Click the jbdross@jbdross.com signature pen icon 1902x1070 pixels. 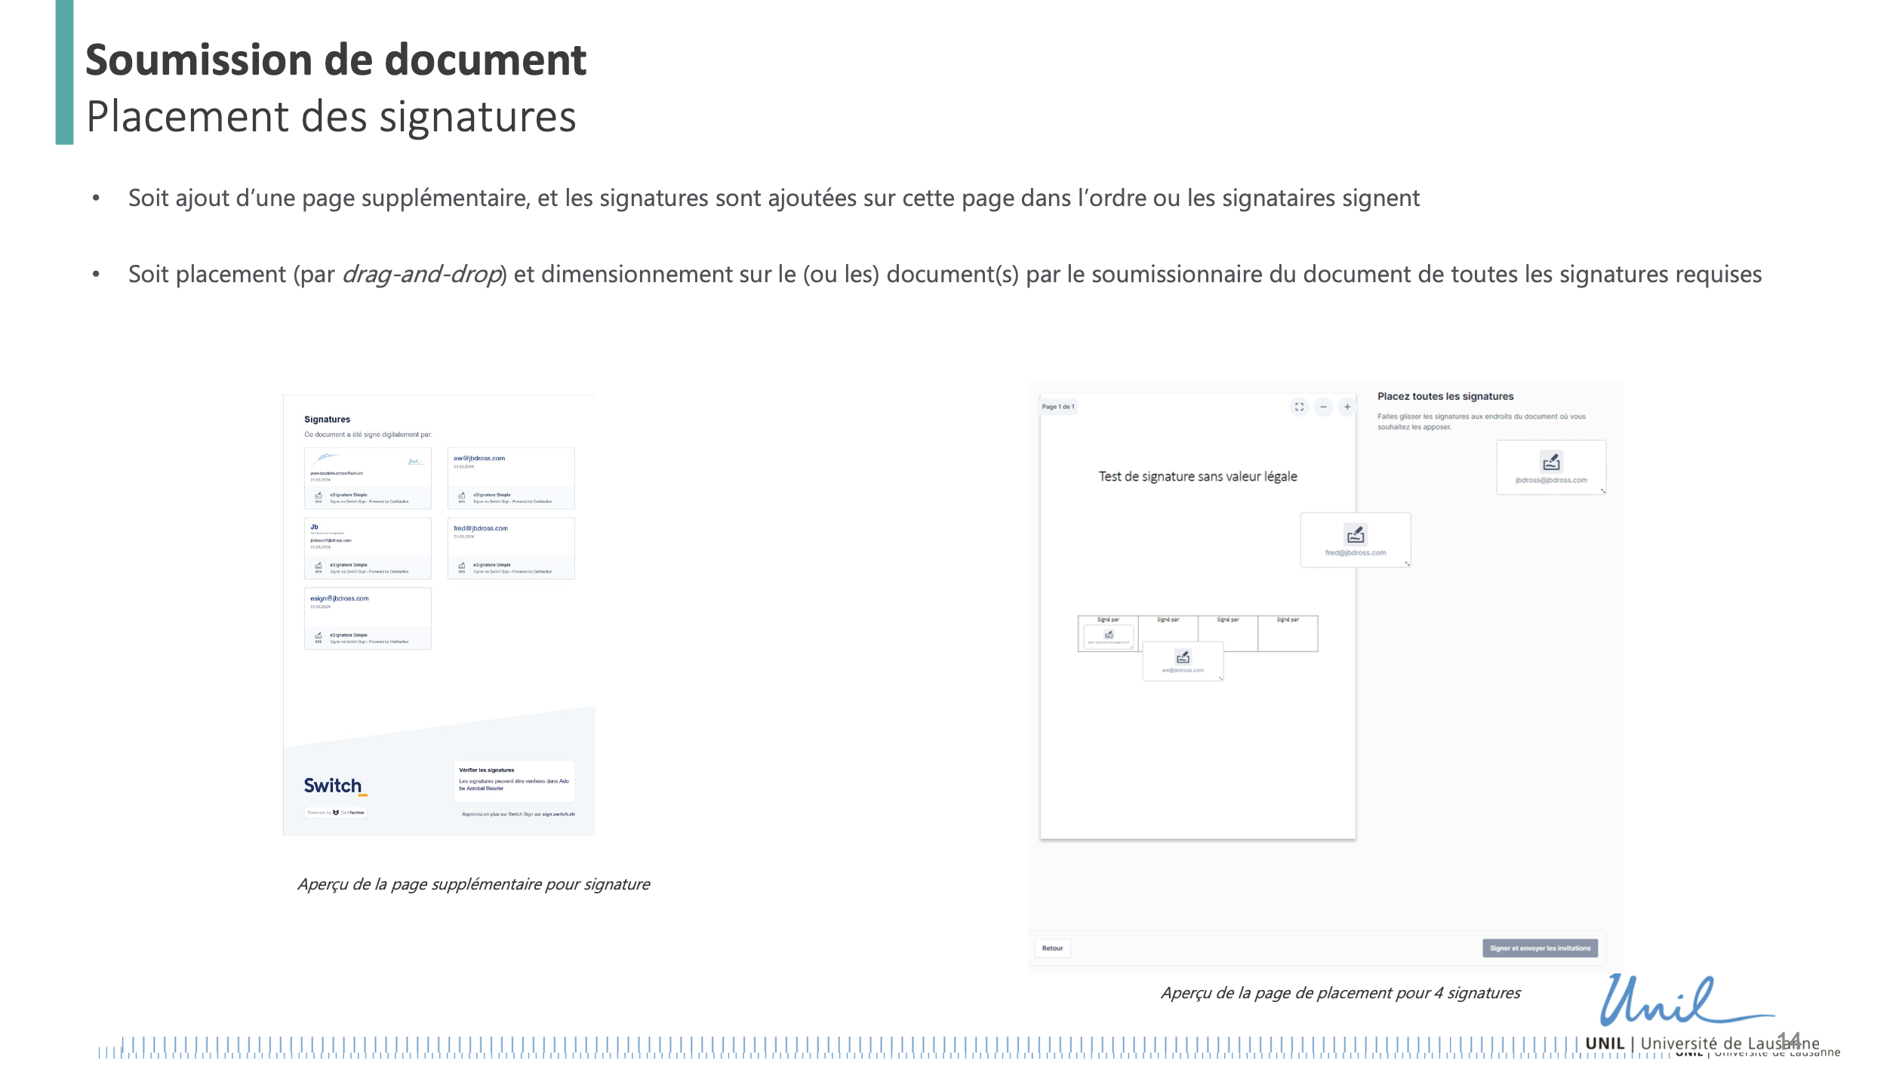(1551, 461)
